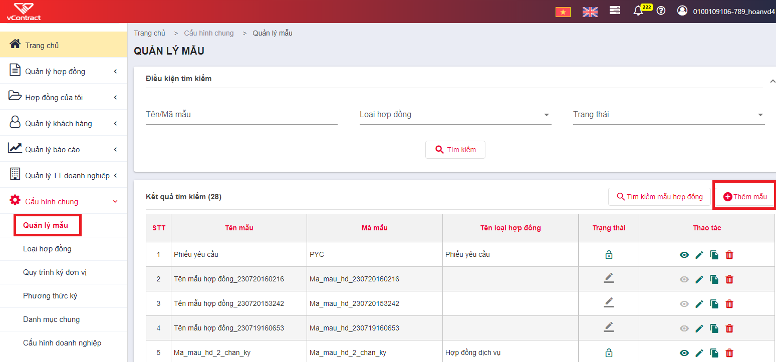Open Quy trình ký đơn vị submenu item
This screenshot has width=776, height=362.
pos(55,272)
